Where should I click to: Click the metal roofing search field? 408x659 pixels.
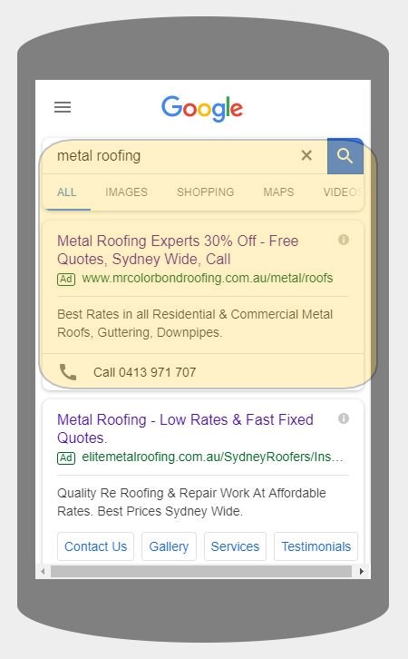coord(176,156)
